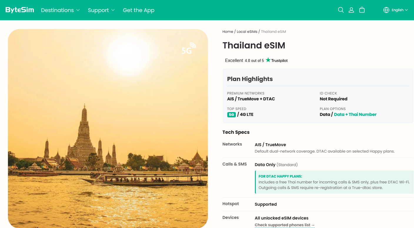
Task: Select the Data + Thai Number option
Action: 355,114
